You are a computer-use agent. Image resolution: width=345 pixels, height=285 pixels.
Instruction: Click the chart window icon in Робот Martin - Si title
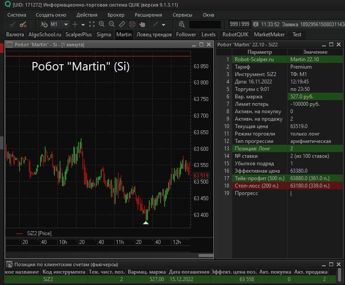point(10,45)
